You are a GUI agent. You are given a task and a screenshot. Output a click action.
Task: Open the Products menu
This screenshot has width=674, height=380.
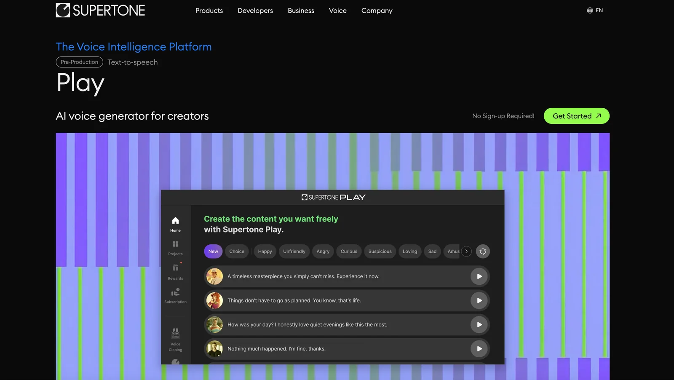(x=209, y=11)
